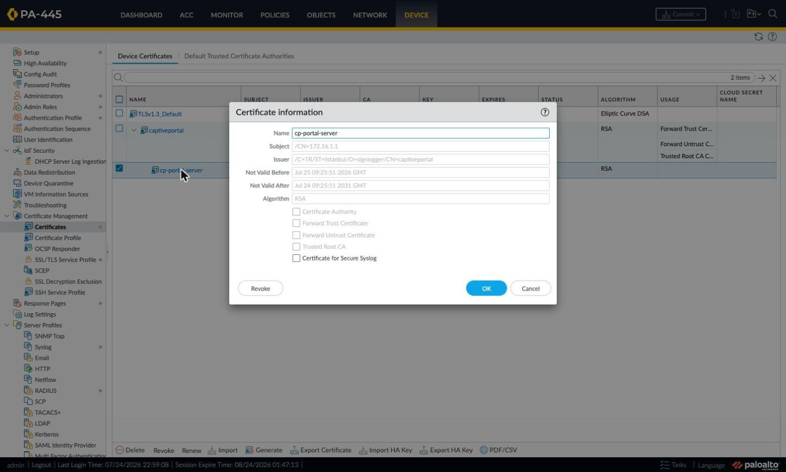This screenshot has width=786, height=472.
Task: Click Export Certificate in bottom toolbar
Action: (320, 450)
